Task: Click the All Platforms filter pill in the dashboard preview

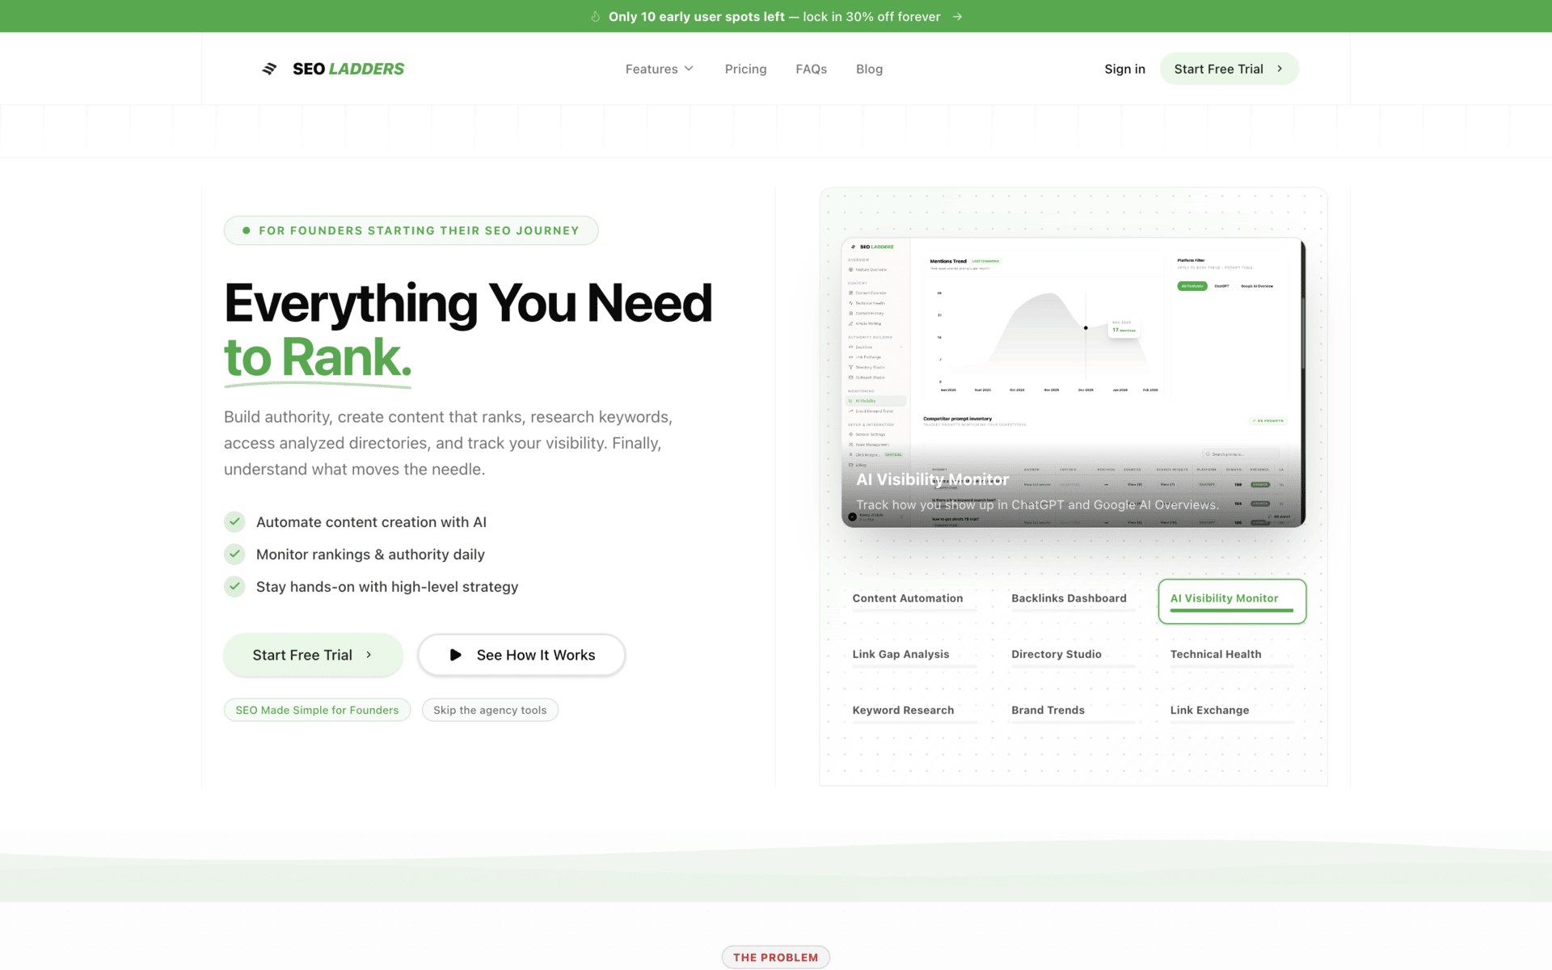Action: coord(1191,286)
